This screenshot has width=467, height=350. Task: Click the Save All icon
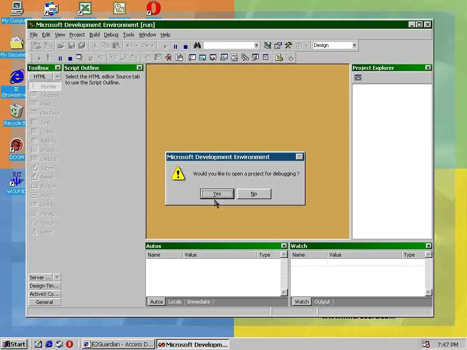pyautogui.click(x=82, y=46)
